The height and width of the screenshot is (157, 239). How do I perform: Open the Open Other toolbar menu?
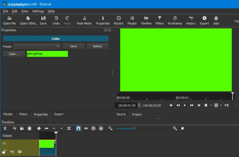(x=28, y=21)
